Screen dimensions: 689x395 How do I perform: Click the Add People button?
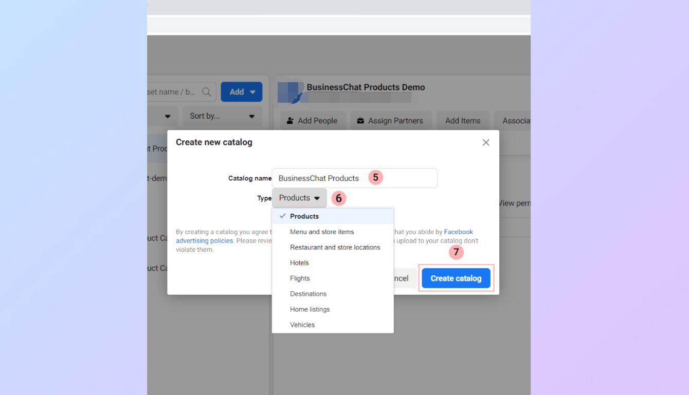[x=313, y=121]
